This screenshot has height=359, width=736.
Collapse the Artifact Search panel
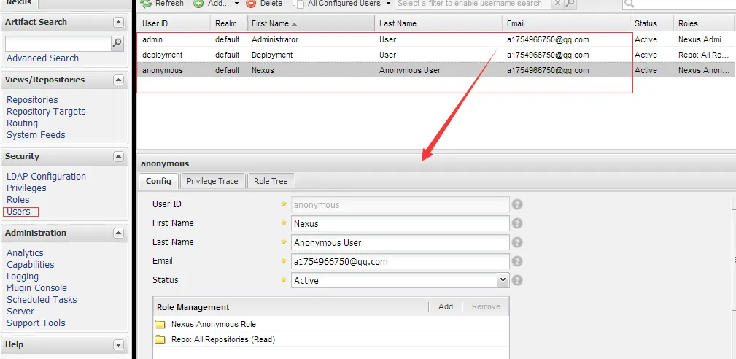[118, 22]
